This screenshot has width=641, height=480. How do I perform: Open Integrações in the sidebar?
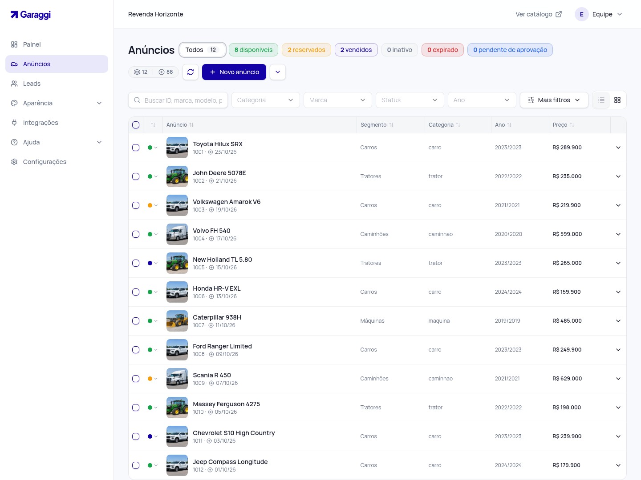pyautogui.click(x=57, y=123)
